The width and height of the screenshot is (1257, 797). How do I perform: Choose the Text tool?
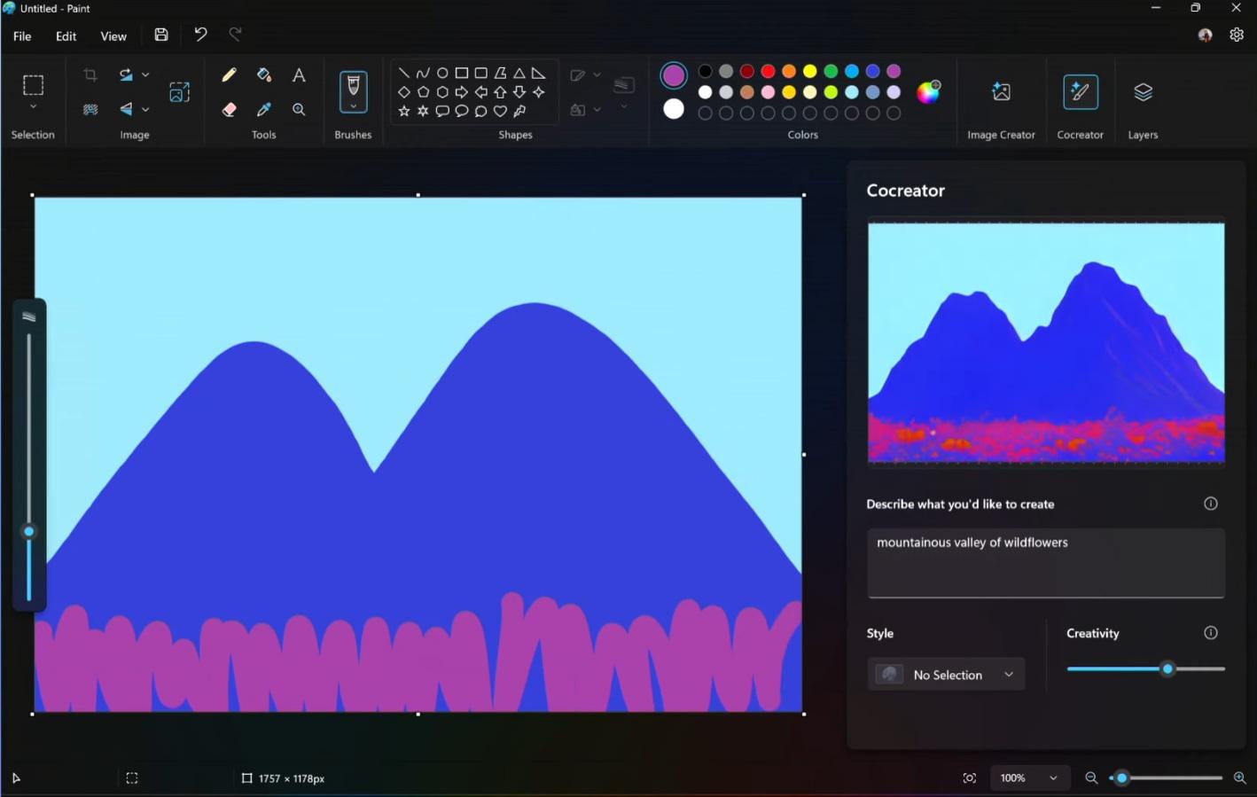(x=299, y=75)
